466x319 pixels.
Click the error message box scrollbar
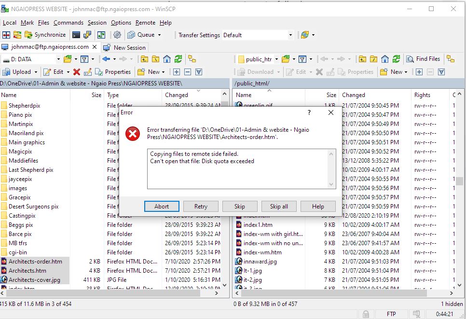click(x=331, y=169)
